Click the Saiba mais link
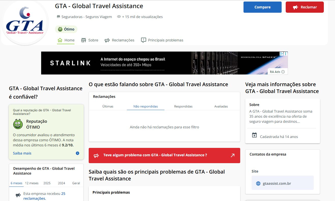The height and width of the screenshot is (201, 335). [22, 153]
